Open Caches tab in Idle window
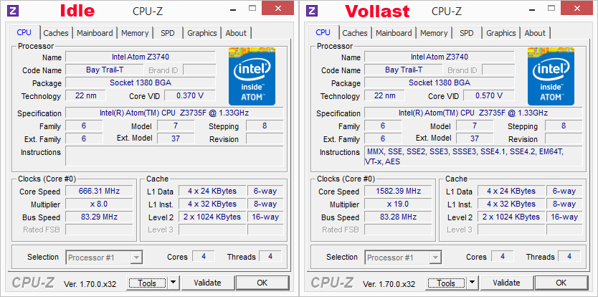 click(56, 33)
